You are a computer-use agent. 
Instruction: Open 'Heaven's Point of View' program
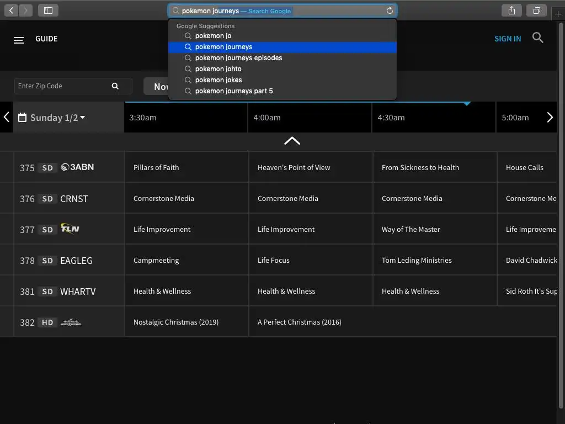[x=311, y=167]
